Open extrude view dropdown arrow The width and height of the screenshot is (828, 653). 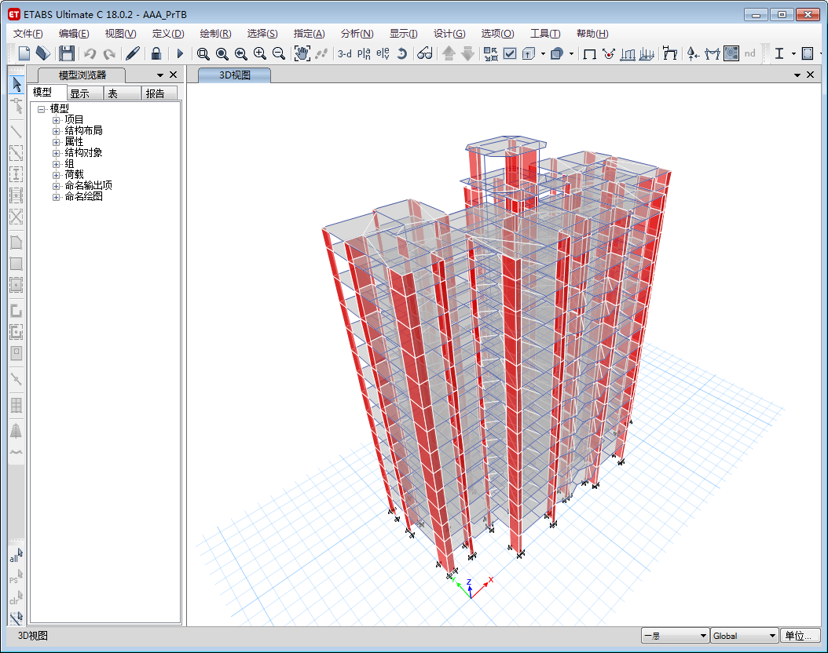point(543,54)
